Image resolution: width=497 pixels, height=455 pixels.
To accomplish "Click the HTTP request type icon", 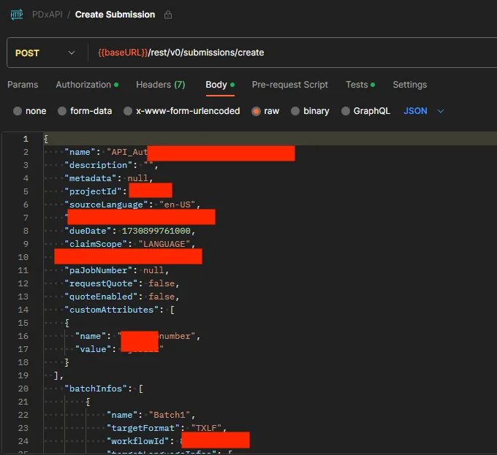I will (x=17, y=15).
